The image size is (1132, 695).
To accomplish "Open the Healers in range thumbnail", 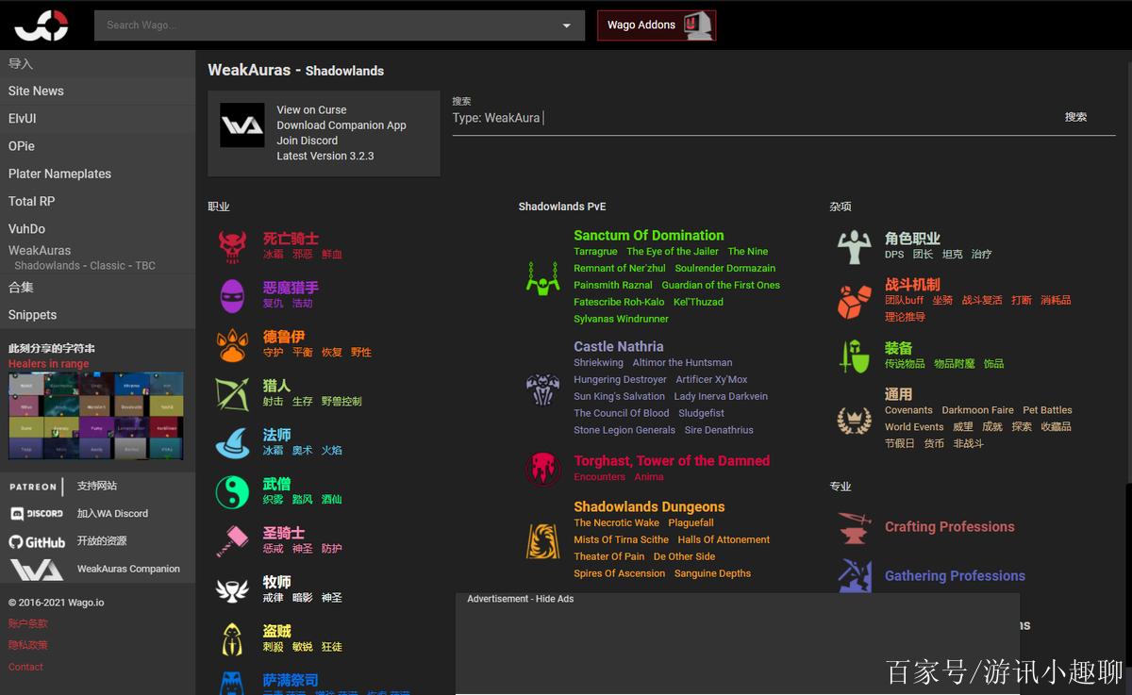I will 96,416.
